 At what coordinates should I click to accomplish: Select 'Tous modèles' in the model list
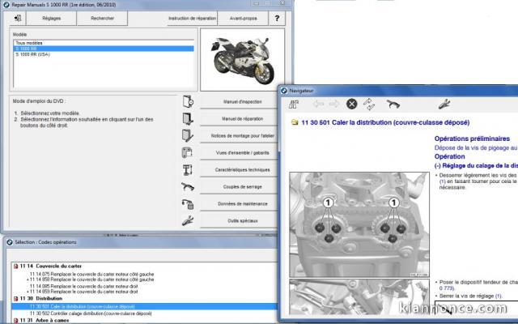[29, 43]
